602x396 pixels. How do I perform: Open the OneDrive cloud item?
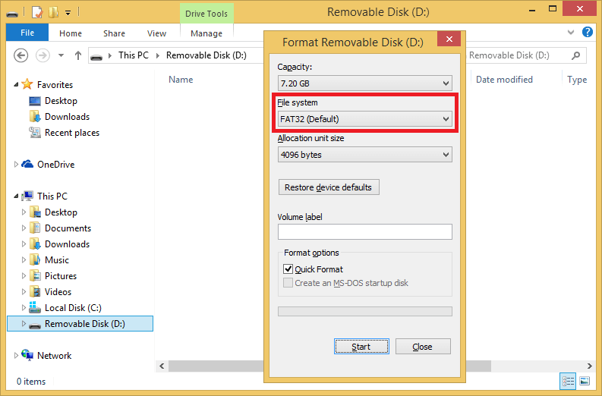pos(55,165)
